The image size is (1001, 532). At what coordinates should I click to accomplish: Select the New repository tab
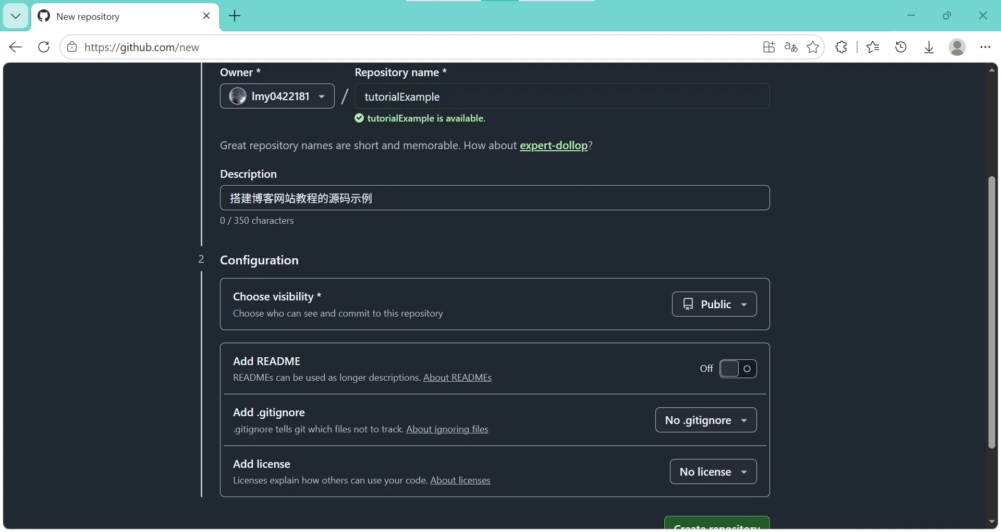[125, 16]
